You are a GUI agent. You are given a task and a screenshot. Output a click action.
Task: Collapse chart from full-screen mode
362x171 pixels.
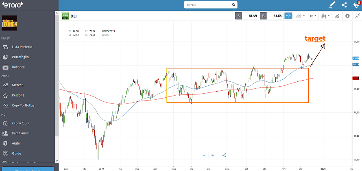point(357,16)
